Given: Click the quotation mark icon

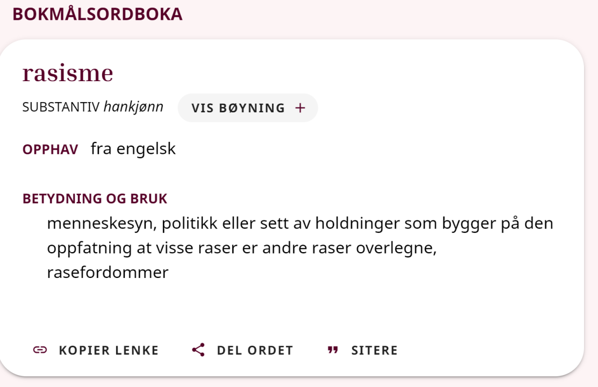Looking at the screenshot, I should 333,350.
